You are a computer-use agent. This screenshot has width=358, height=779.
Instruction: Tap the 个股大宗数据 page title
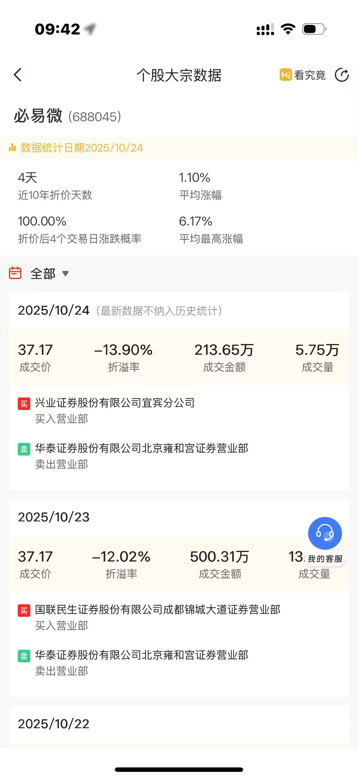tap(179, 75)
